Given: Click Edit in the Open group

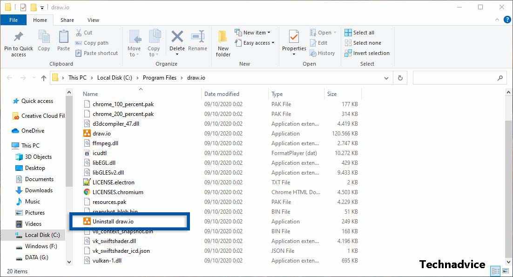Looking at the screenshot, I should coord(318,43).
